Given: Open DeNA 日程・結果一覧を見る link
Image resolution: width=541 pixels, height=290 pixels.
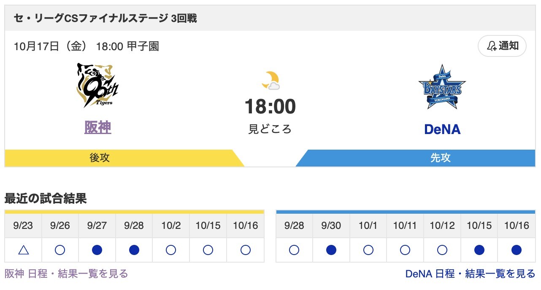Looking at the screenshot, I should (470, 274).
